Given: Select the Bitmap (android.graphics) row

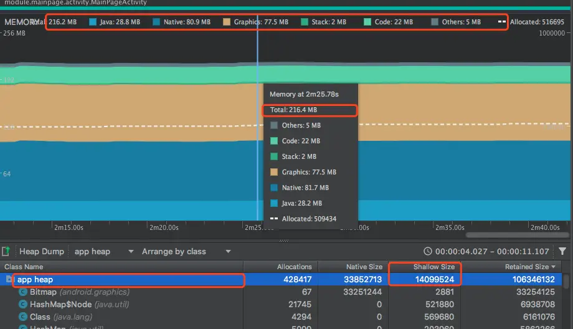Looking at the screenshot, I should pyautogui.click(x=281, y=292).
